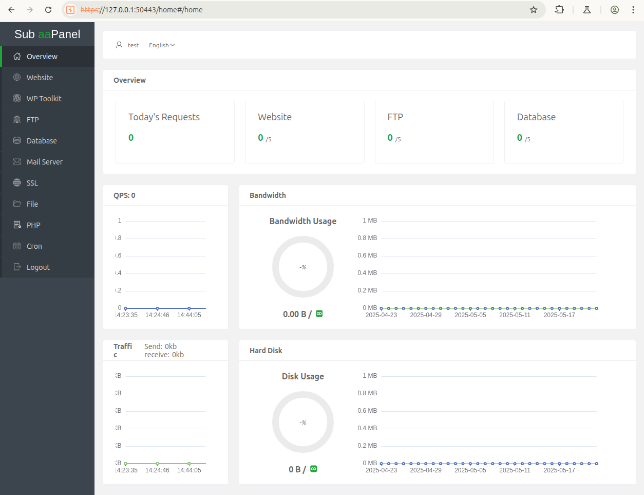Click the Database stack icon in sidebar
Viewport: 644px width, 495px height.
pos(17,141)
